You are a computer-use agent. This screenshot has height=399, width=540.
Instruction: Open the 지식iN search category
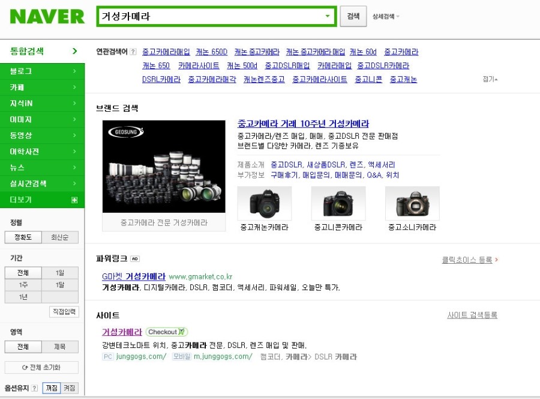(x=43, y=103)
